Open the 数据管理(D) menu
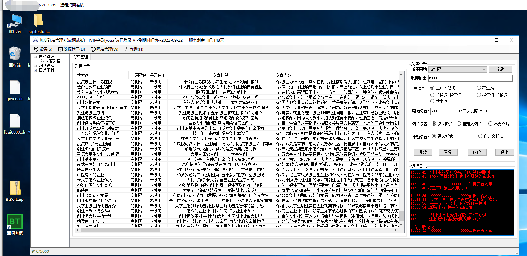The height and width of the screenshot is (256, 527). (x=72, y=49)
